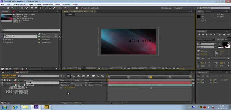Select the Hand tool in the toolbar

(x=9, y=8)
